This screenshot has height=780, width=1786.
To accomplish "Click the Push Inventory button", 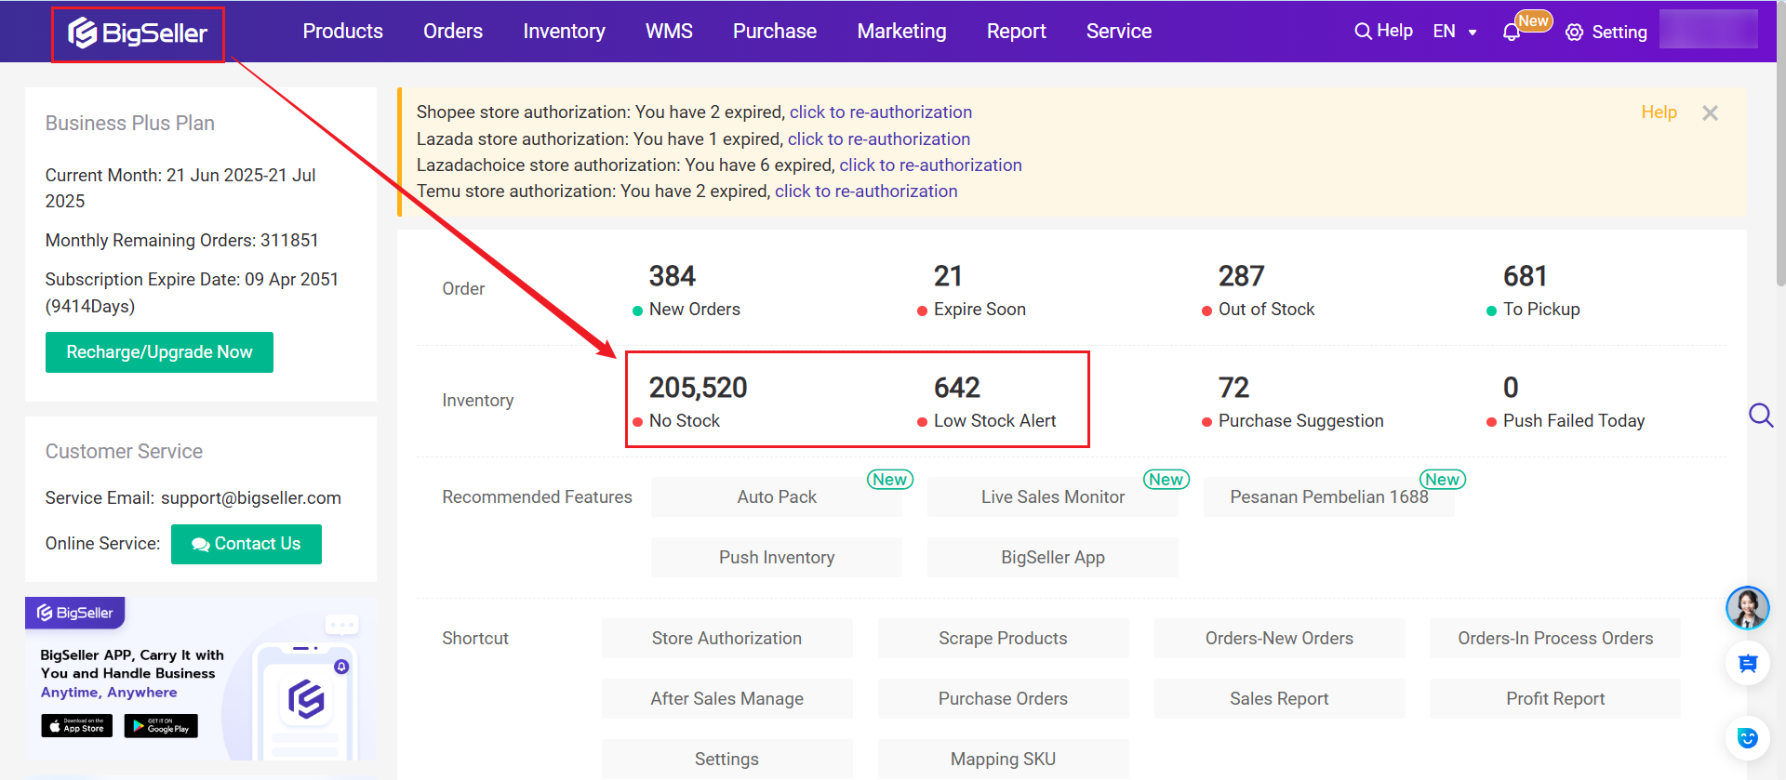I will (777, 558).
